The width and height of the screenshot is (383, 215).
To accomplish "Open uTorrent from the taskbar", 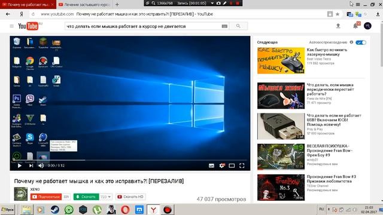I will point(97,210).
